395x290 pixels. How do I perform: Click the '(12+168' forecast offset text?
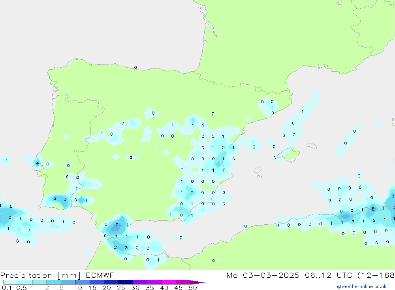pyautogui.click(x=376, y=275)
